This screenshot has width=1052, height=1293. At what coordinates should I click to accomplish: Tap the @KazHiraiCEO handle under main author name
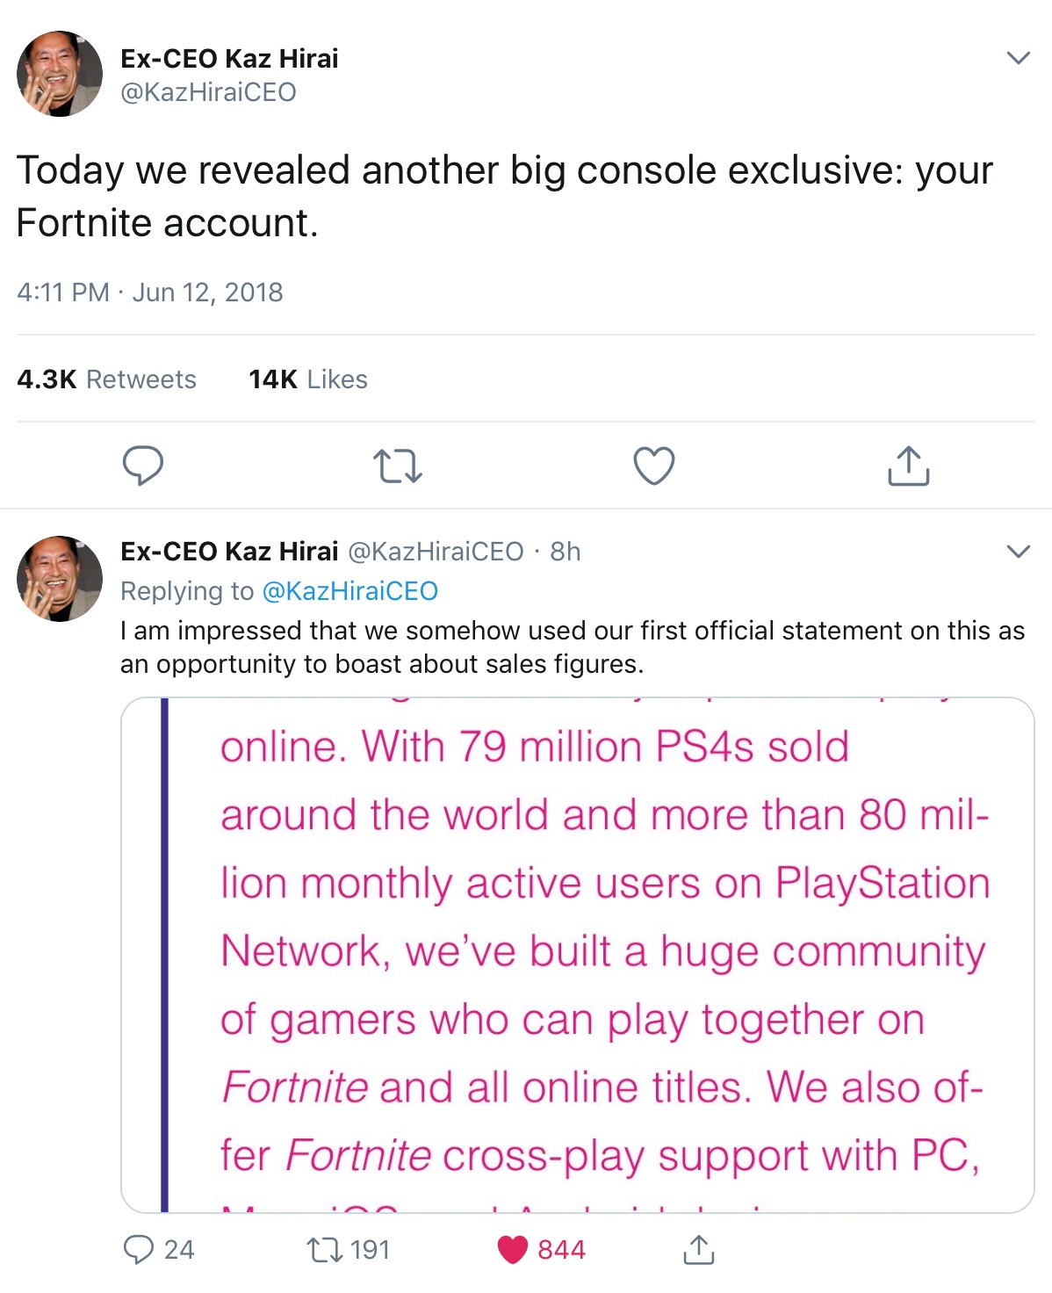click(x=208, y=92)
